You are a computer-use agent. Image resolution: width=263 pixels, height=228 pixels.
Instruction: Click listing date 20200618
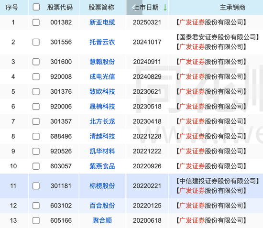coord(147,221)
